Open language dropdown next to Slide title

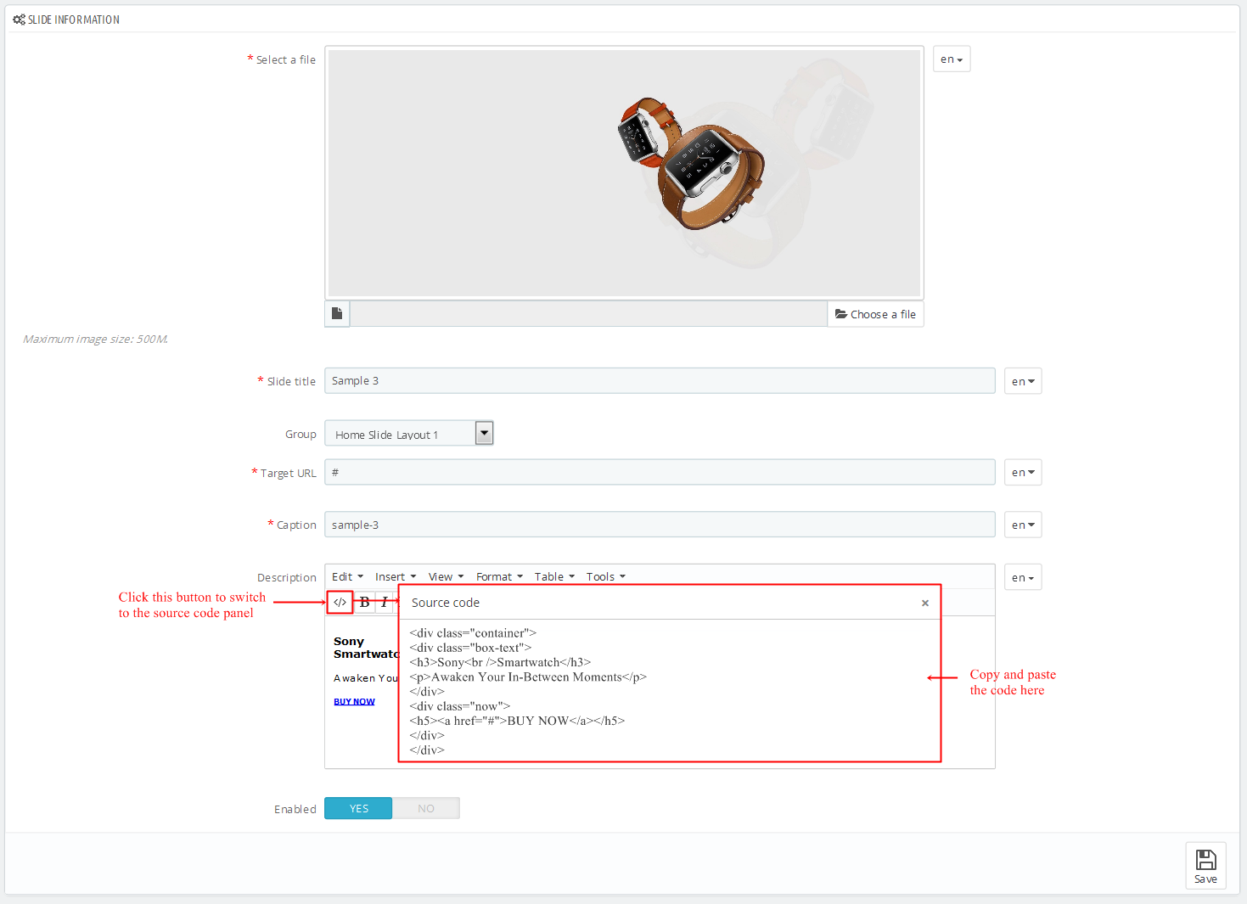(1023, 381)
